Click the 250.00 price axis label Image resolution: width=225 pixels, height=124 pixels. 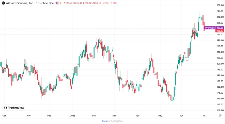[x=220, y=5]
